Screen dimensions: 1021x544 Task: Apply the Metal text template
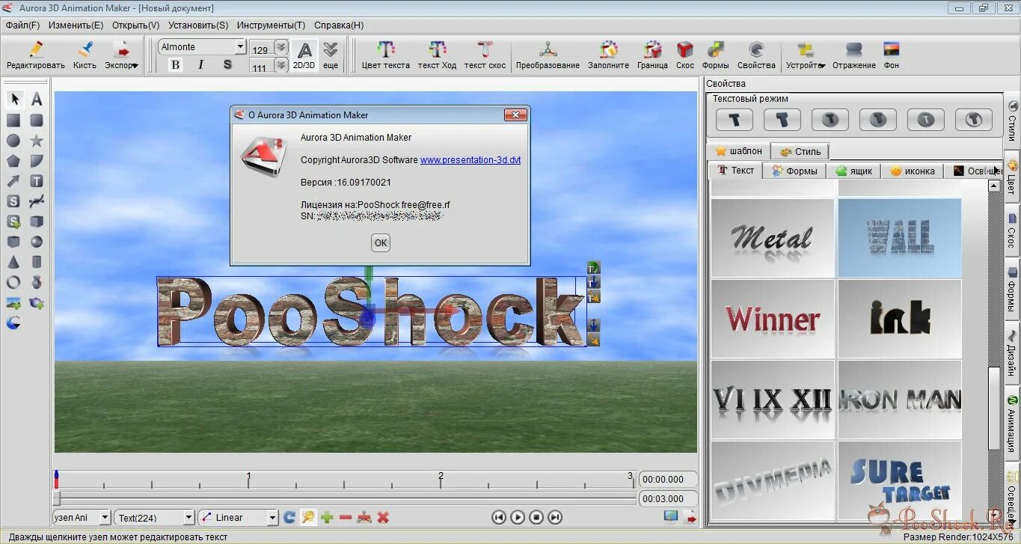coord(773,238)
